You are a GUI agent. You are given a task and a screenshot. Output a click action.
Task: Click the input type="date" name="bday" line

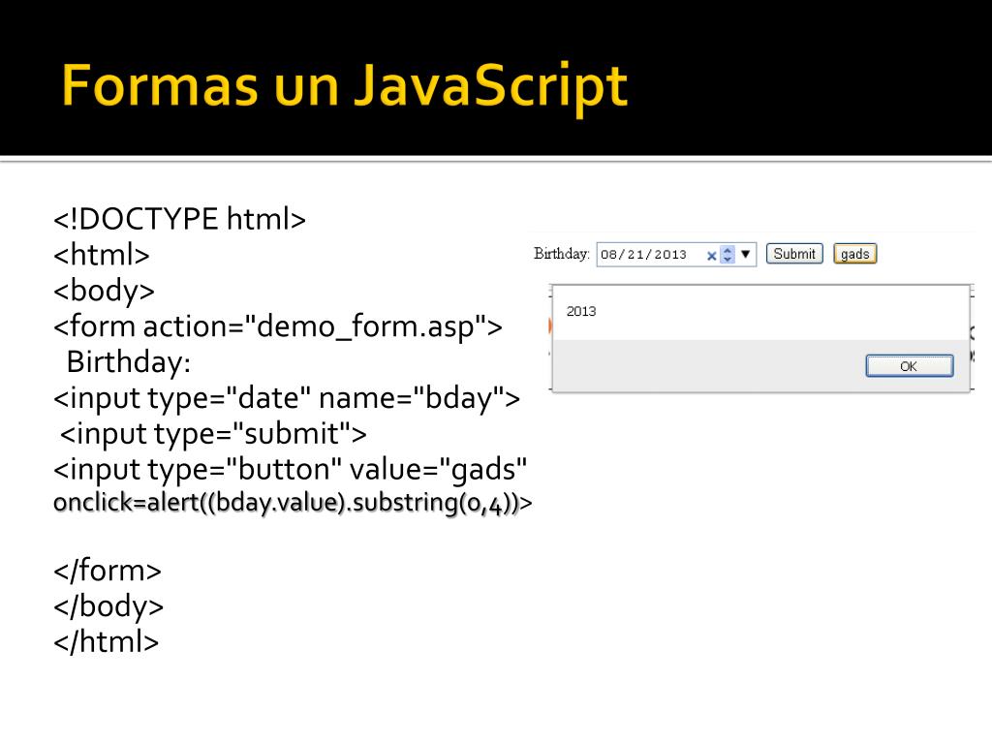click(x=287, y=398)
